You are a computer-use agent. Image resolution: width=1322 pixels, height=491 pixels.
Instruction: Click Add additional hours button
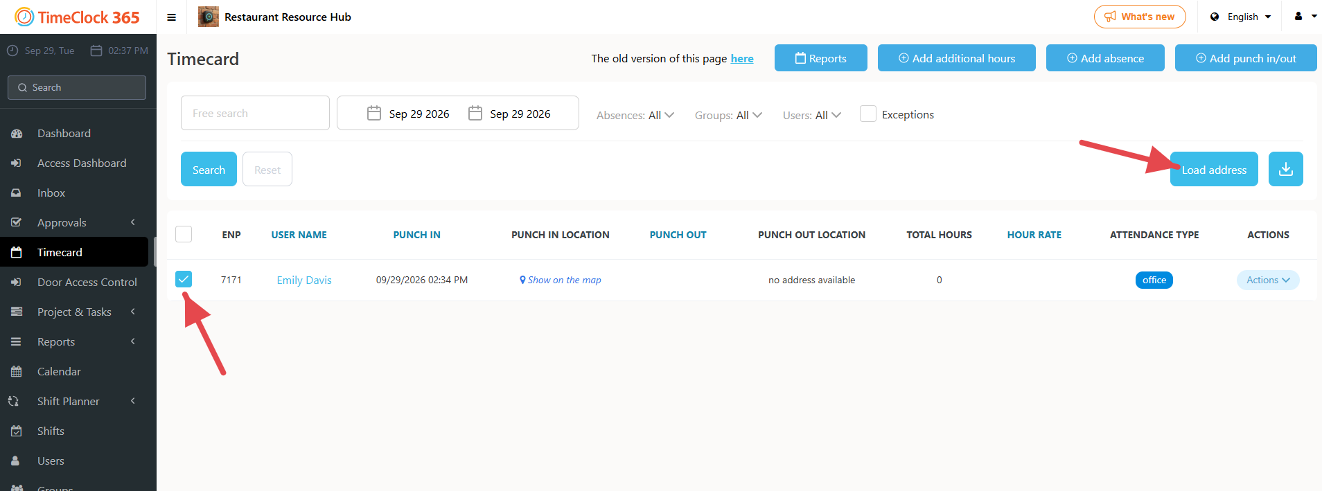pyautogui.click(x=957, y=58)
